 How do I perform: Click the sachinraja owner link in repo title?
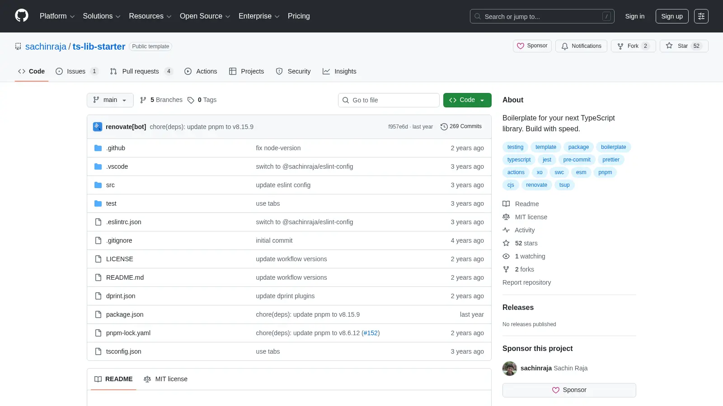(46, 46)
